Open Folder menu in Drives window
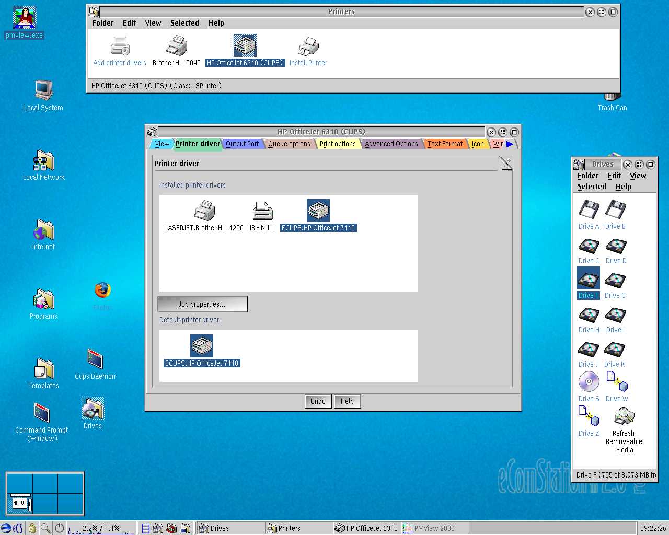 pyautogui.click(x=588, y=176)
